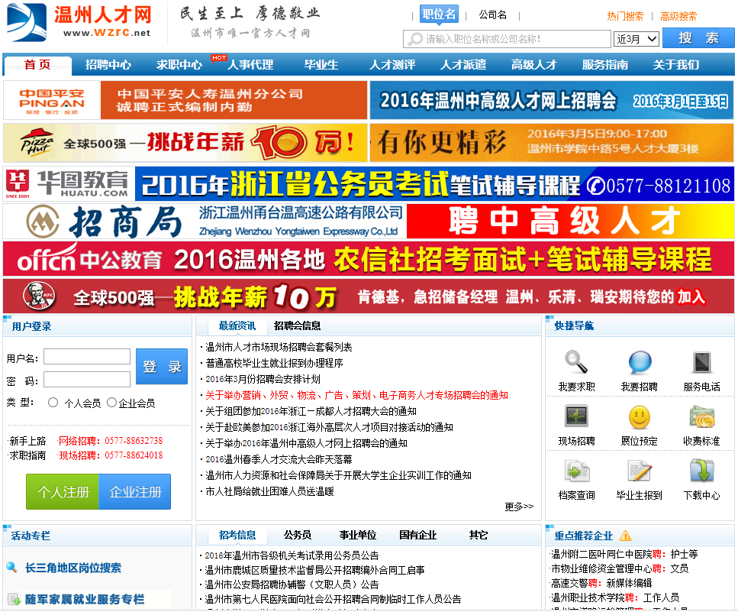The height and width of the screenshot is (612, 738).
Task: Open the 毕业生 navigation item
Action: tap(321, 65)
